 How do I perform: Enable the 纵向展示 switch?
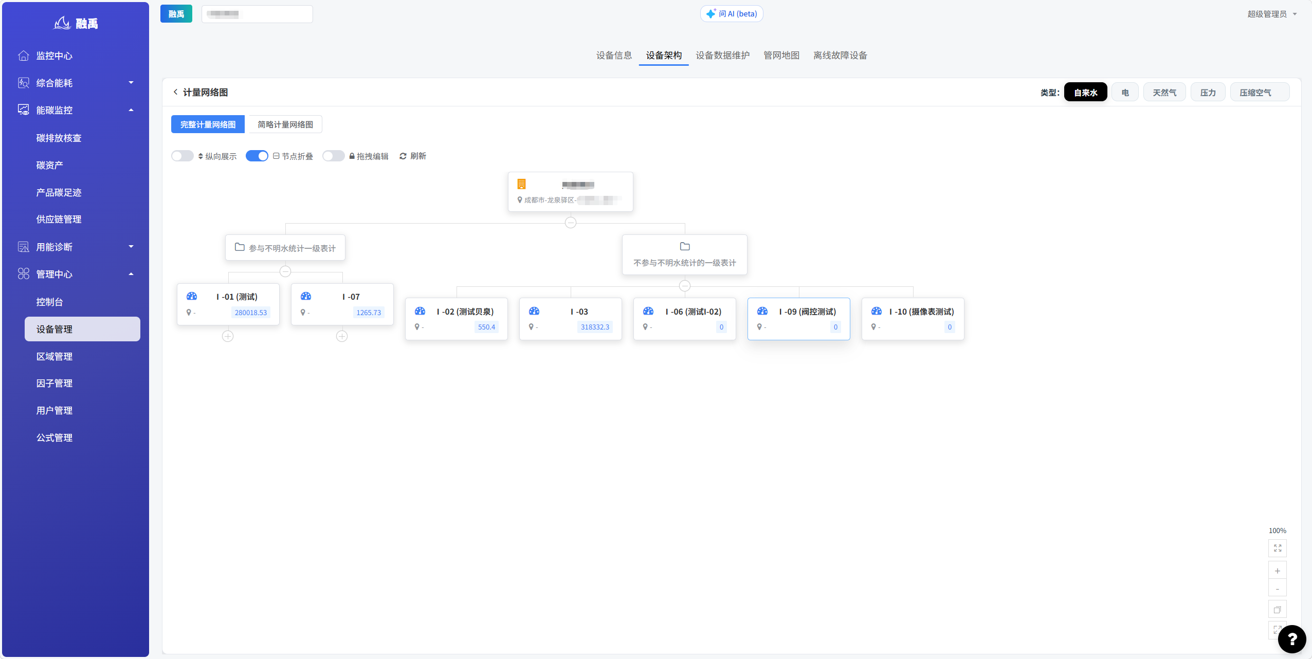point(182,156)
